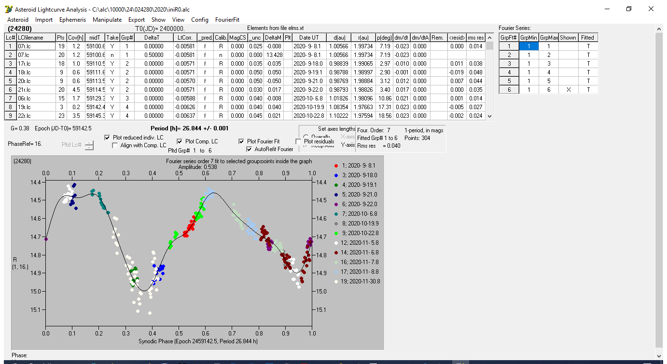Viewport: 667px width, 364px height.
Task: Select the 18r.lc filename cell
Action: coord(35,72)
